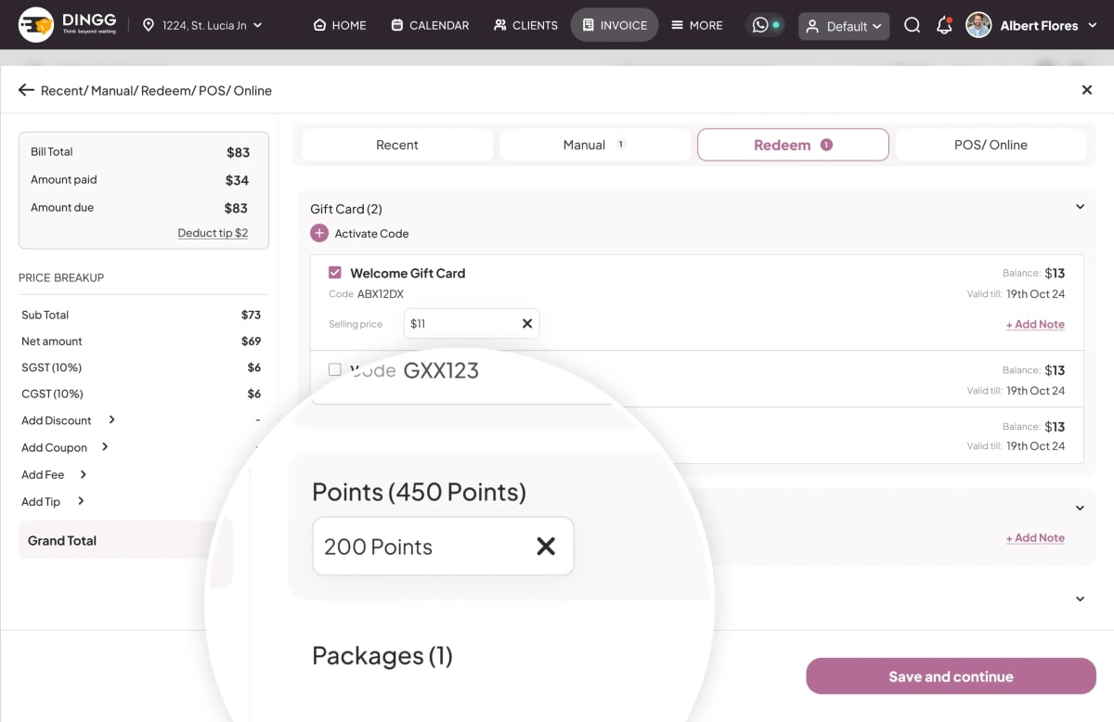Viewport: 1114px width, 722px height.
Task: Add Note to the Welcome Gift Card
Action: coord(1035,324)
